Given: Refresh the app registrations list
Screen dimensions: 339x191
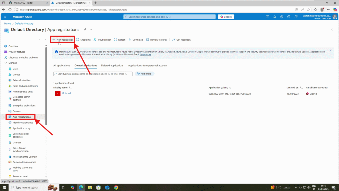Looking at the screenshot, I should (120, 40).
